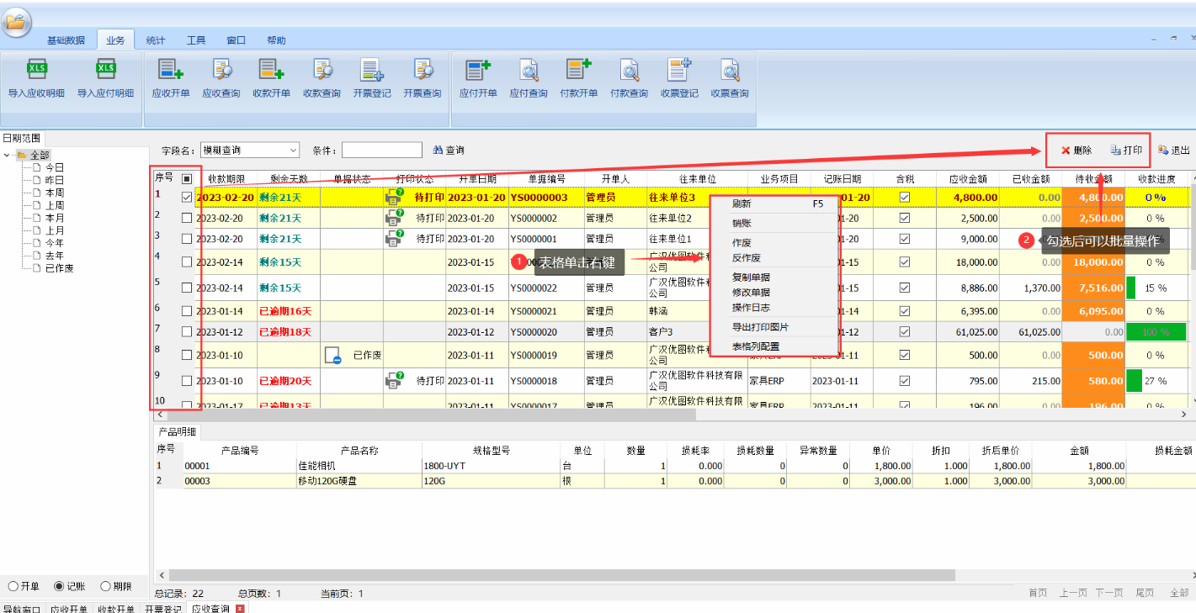Select the 期限 radio button
This screenshot has height=613, width=1196.
105,586
